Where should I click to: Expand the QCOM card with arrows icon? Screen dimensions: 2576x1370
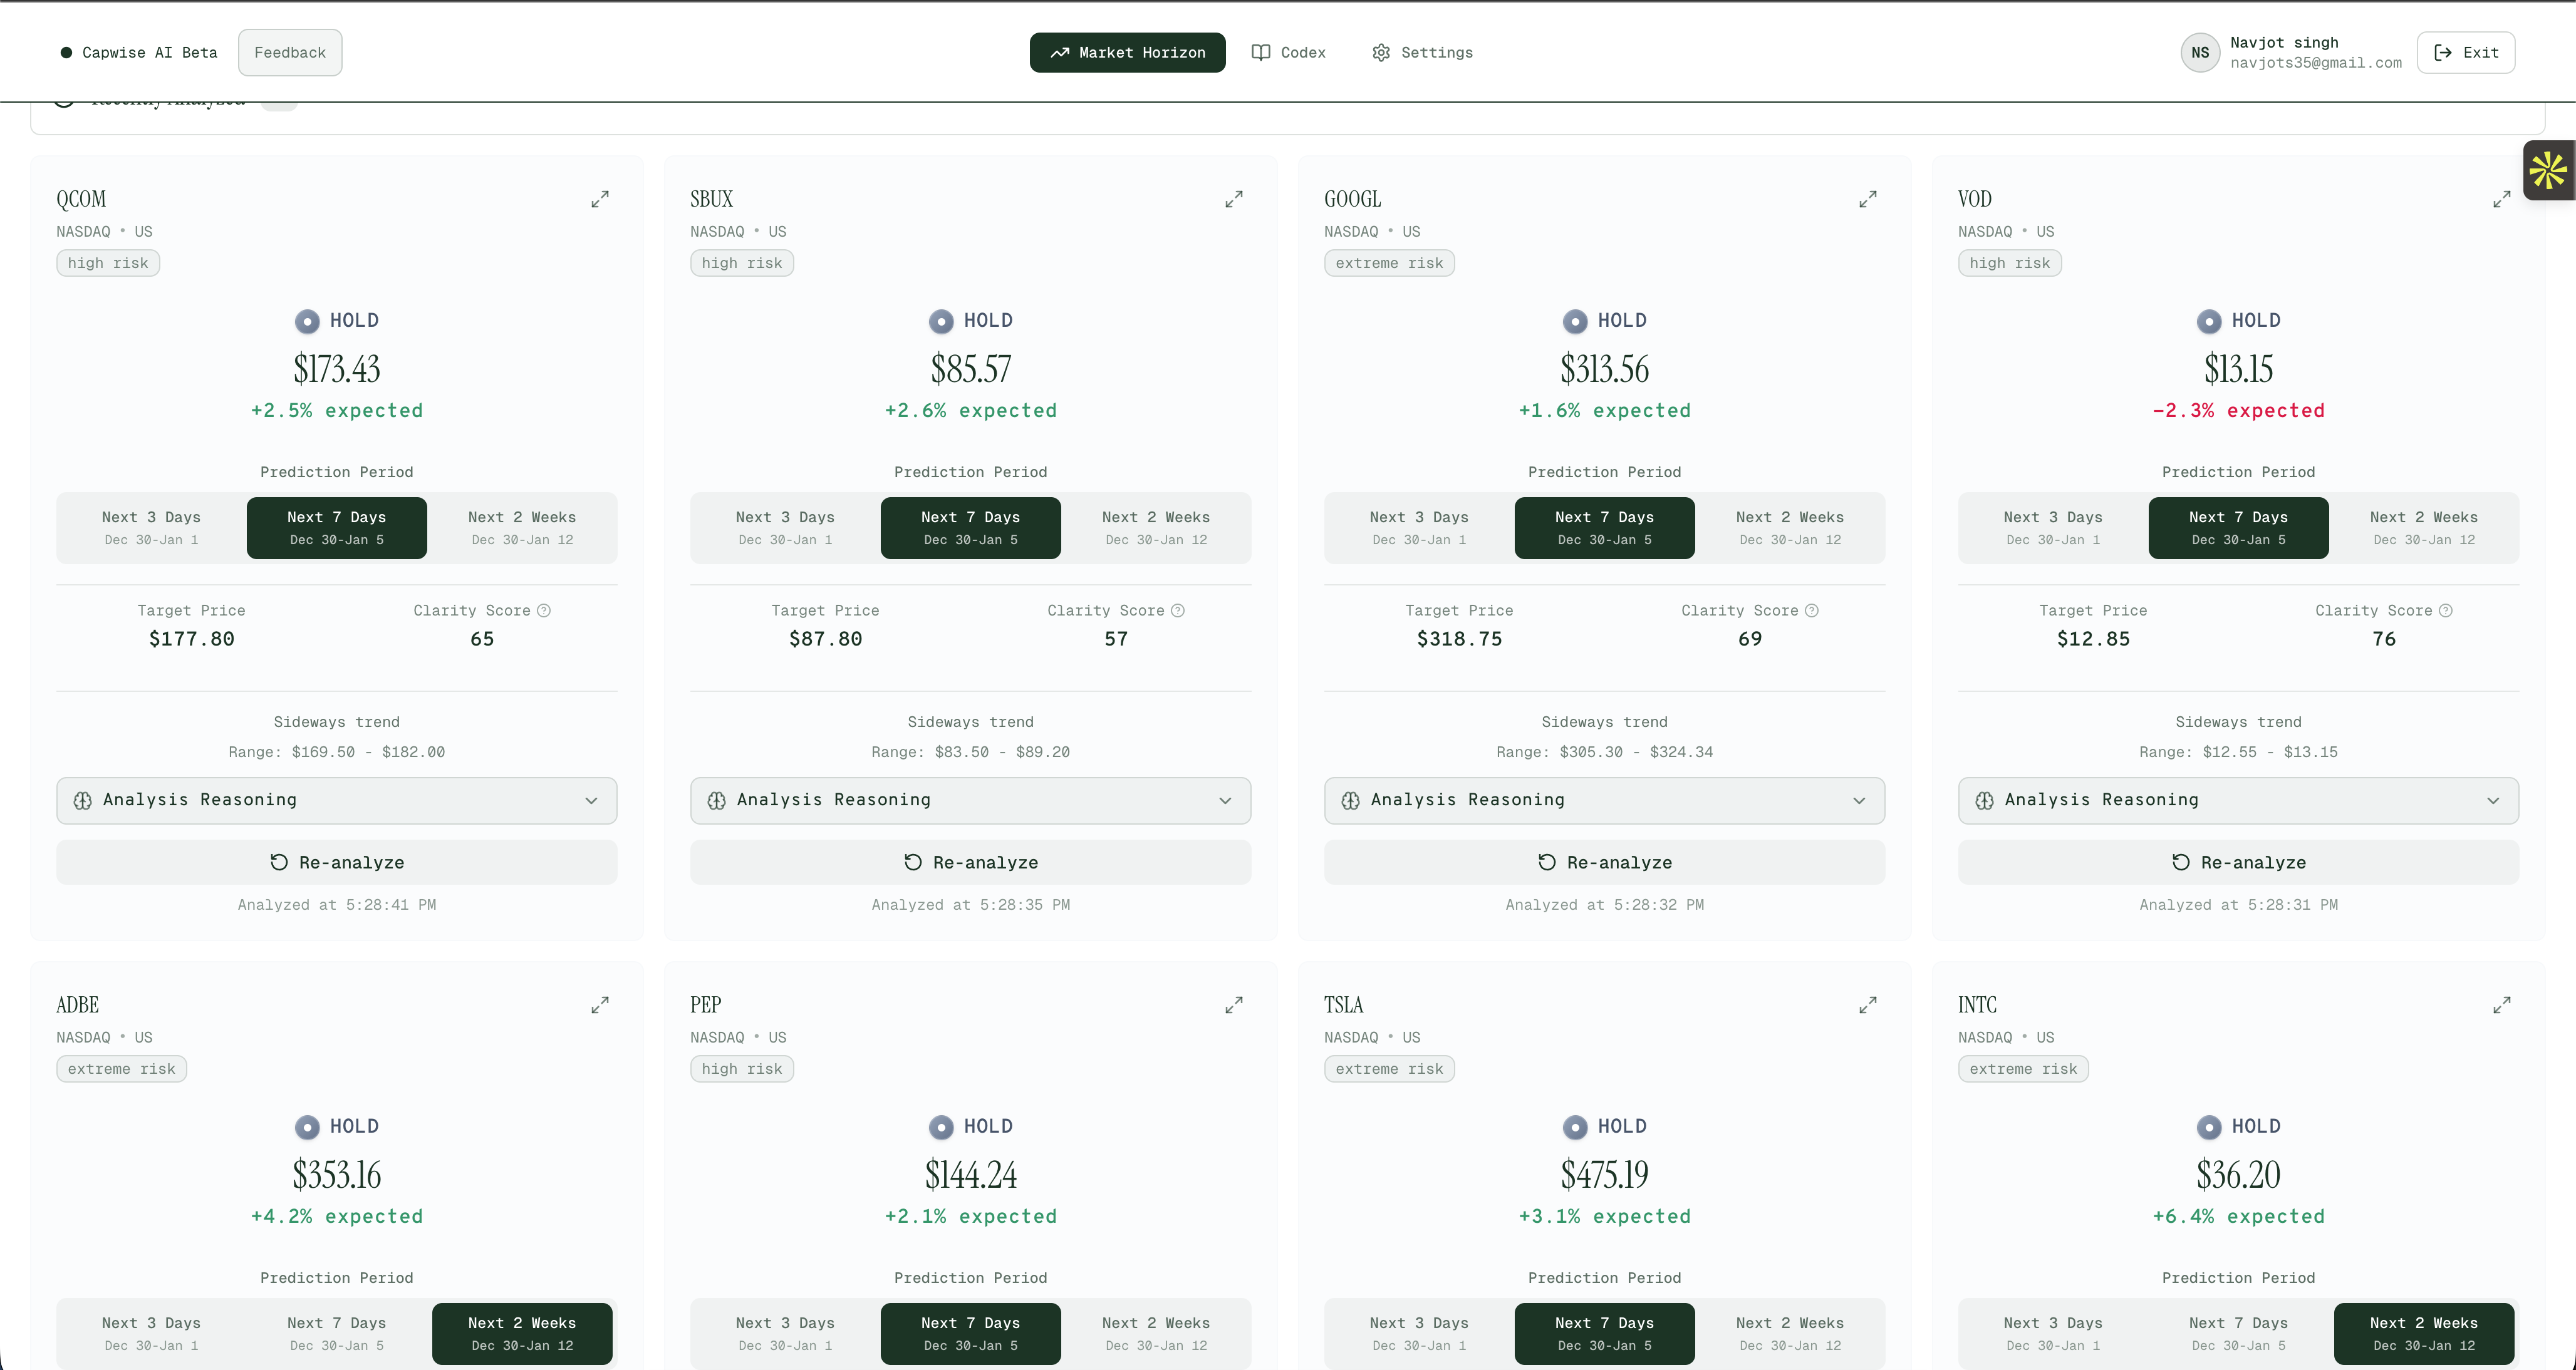(600, 200)
